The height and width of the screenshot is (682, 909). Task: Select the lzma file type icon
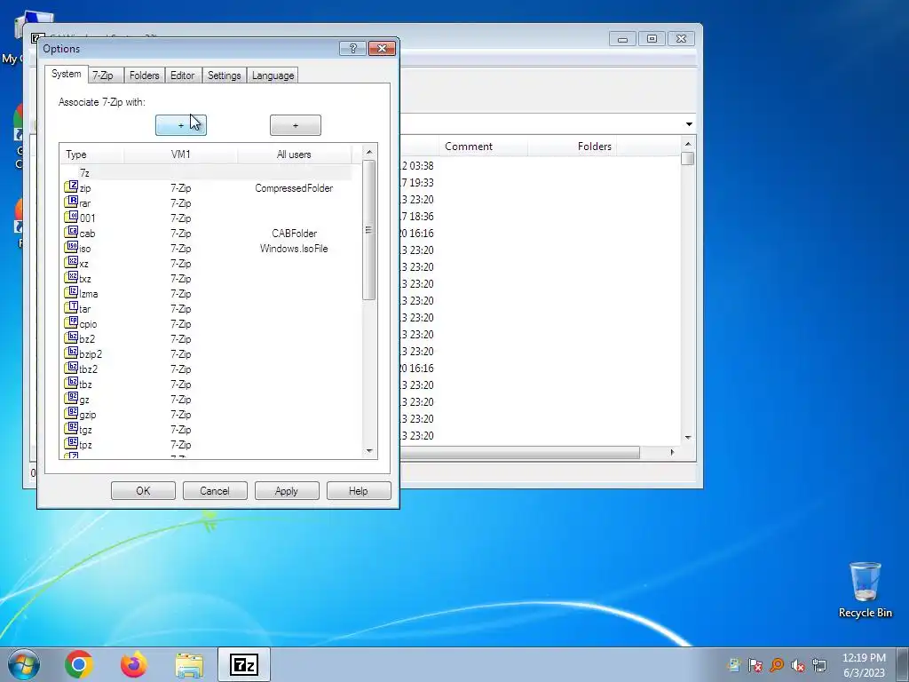click(71, 292)
